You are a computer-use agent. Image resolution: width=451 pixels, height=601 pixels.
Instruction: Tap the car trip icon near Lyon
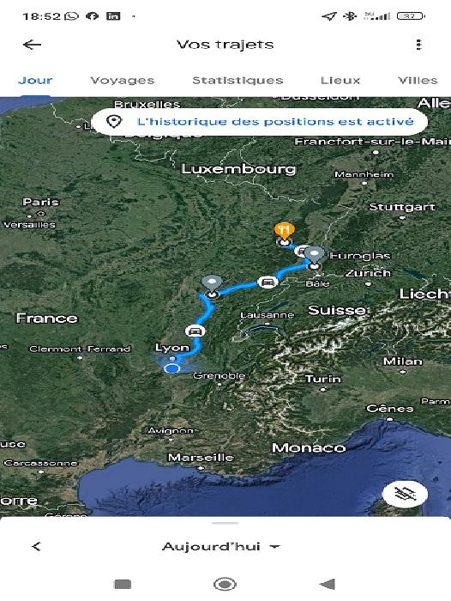click(195, 331)
